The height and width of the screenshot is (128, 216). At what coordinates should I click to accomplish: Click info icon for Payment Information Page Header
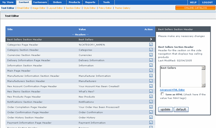(x=151, y=123)
